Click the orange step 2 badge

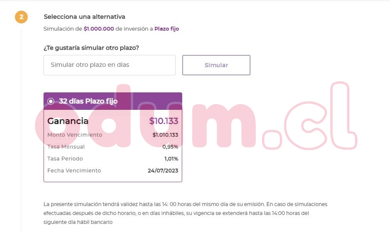click(21, 17)
